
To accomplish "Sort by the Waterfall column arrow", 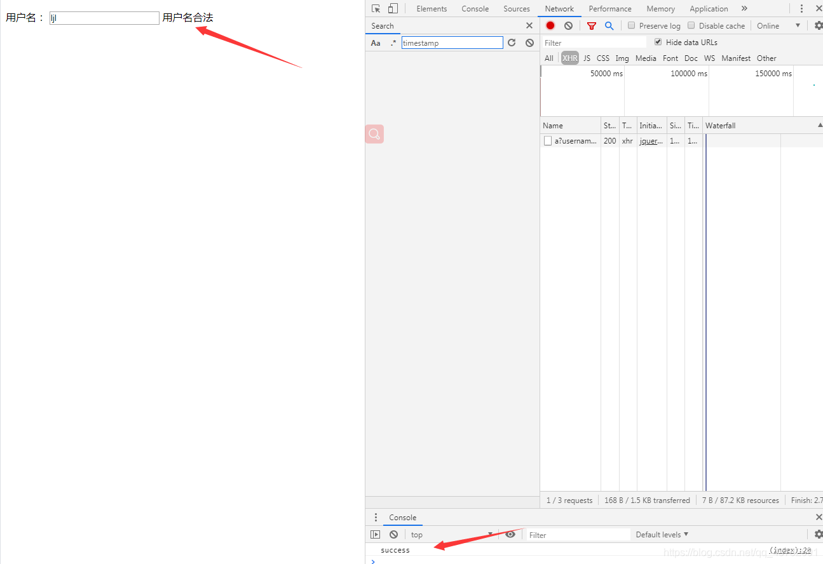I will [819, 126].
